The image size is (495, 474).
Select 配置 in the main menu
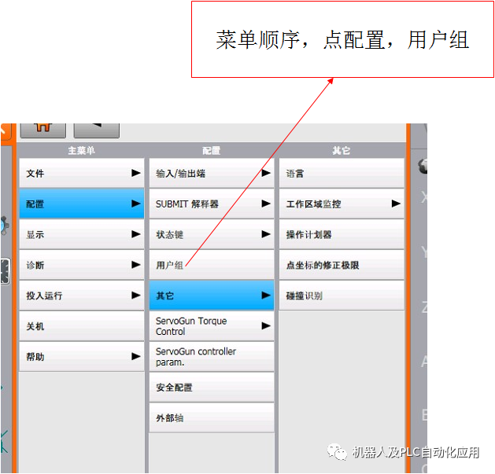click(81, 204)
